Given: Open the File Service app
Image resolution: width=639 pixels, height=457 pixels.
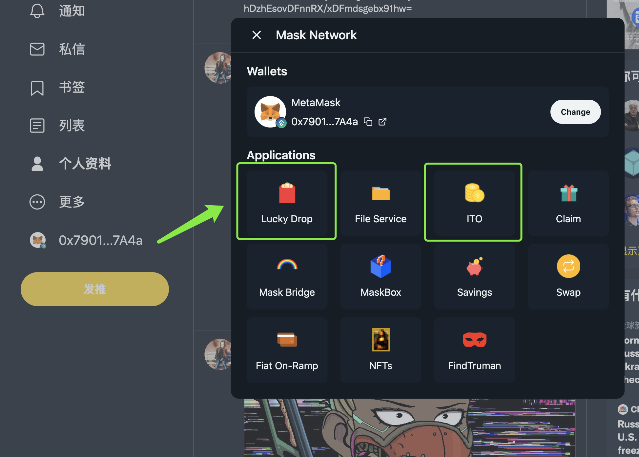Looking at the screenshot, I should [x=381, y=203].
